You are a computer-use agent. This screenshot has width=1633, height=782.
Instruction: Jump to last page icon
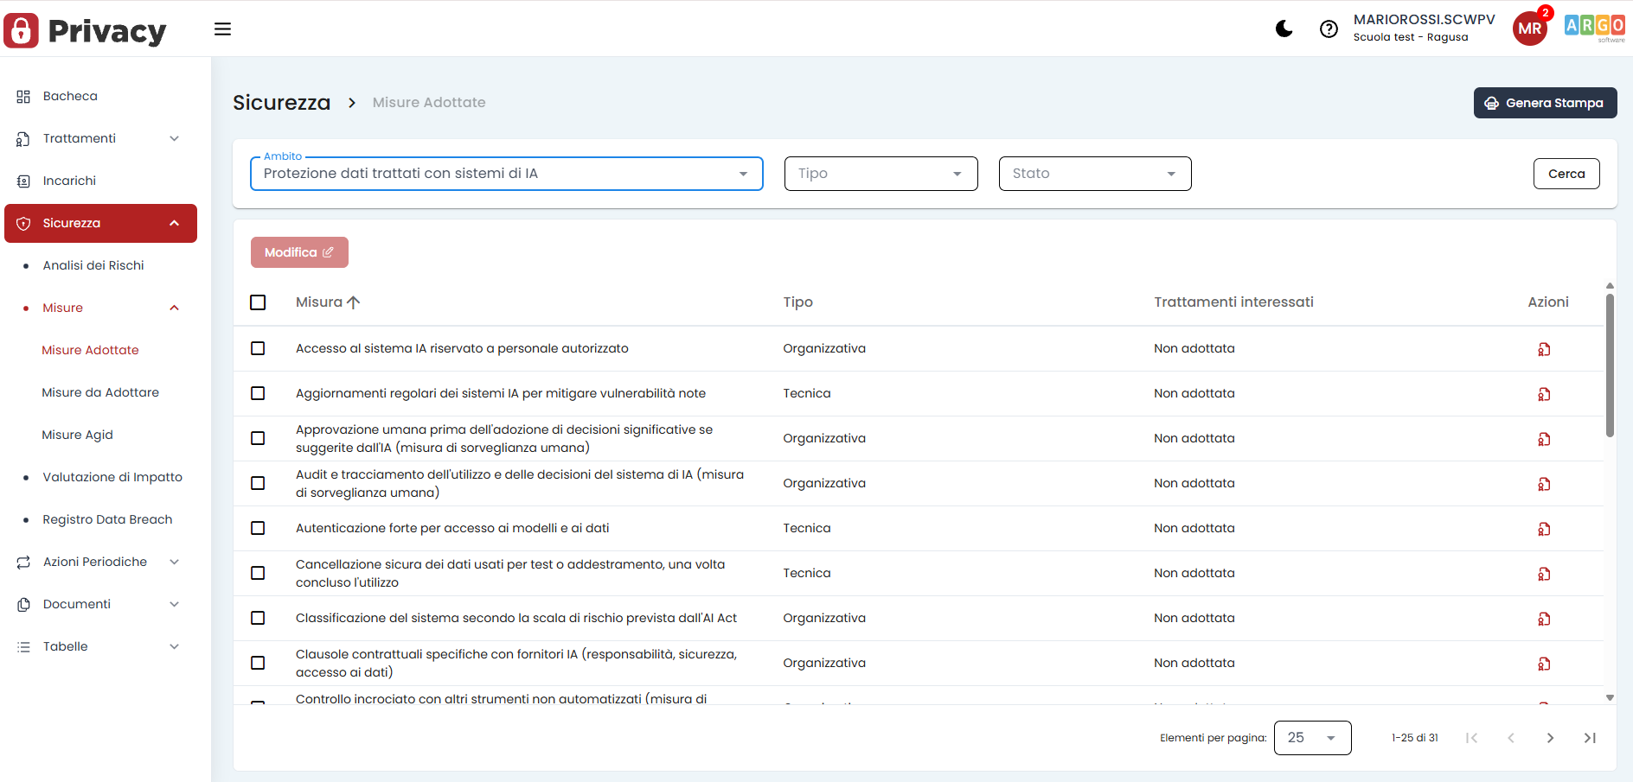pyautogui.click(x=1590, y=738)
